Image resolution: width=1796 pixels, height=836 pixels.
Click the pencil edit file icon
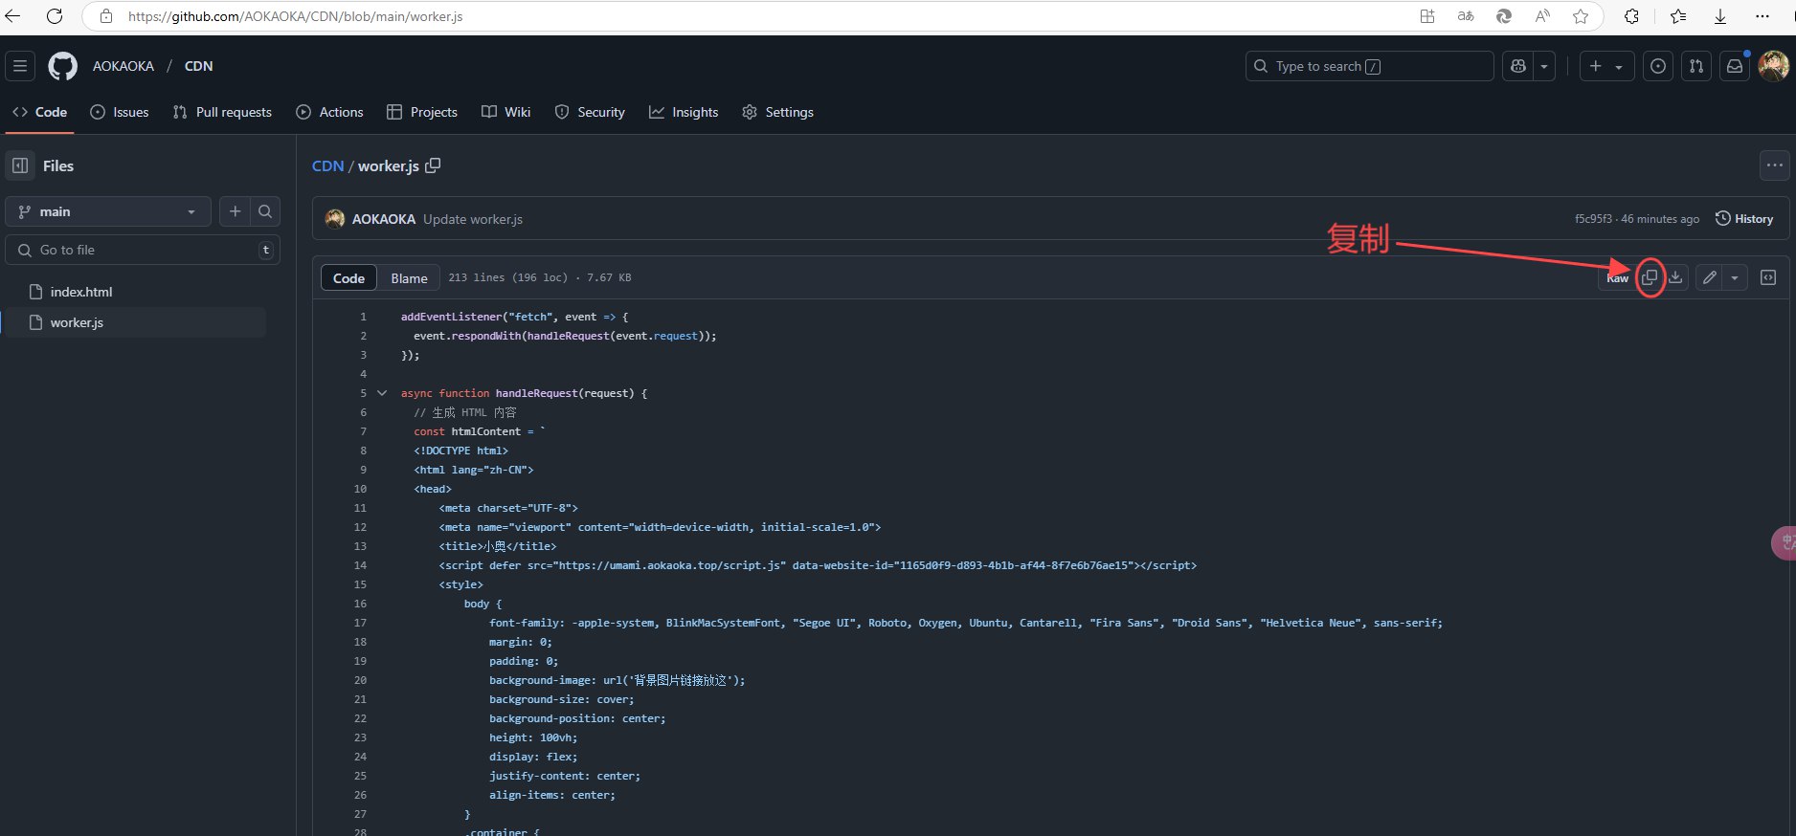[1710, 277]
